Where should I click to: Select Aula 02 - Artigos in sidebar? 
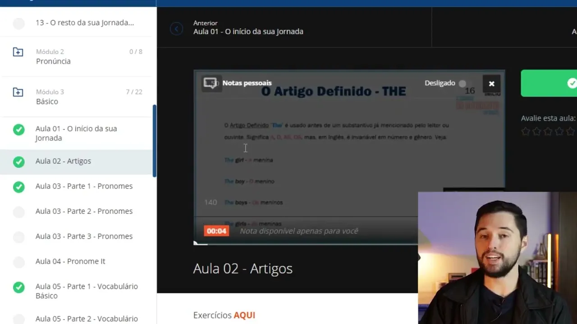click(63, 161)
